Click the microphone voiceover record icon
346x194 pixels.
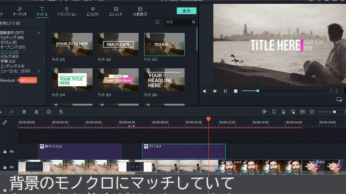283,112
